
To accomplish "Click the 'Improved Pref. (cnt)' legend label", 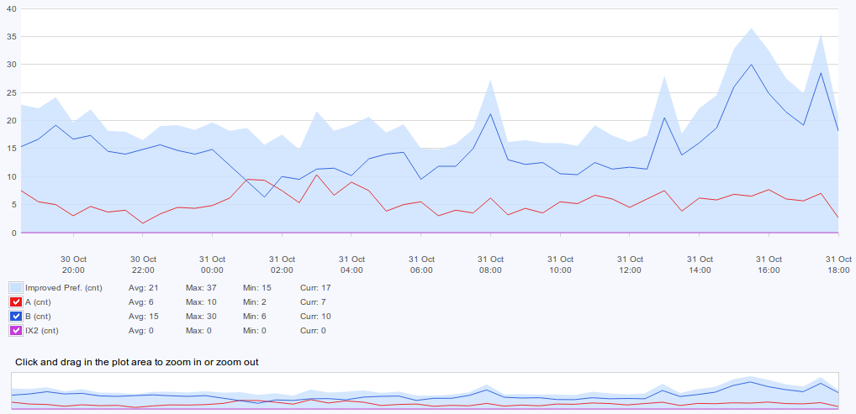I will (64, 288).
